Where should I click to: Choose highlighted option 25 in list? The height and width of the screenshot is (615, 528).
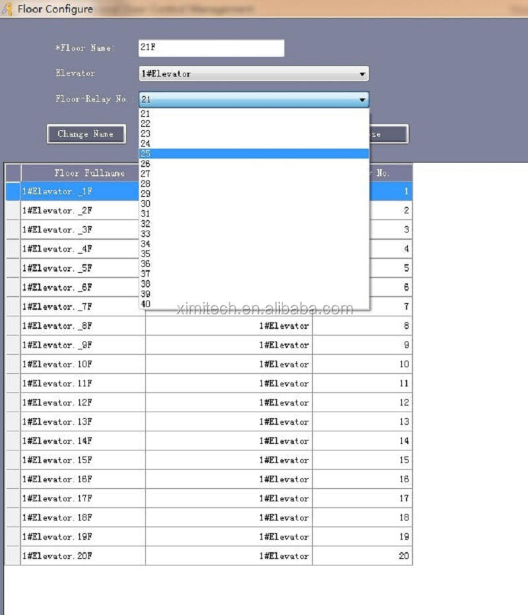coord(254,154)
